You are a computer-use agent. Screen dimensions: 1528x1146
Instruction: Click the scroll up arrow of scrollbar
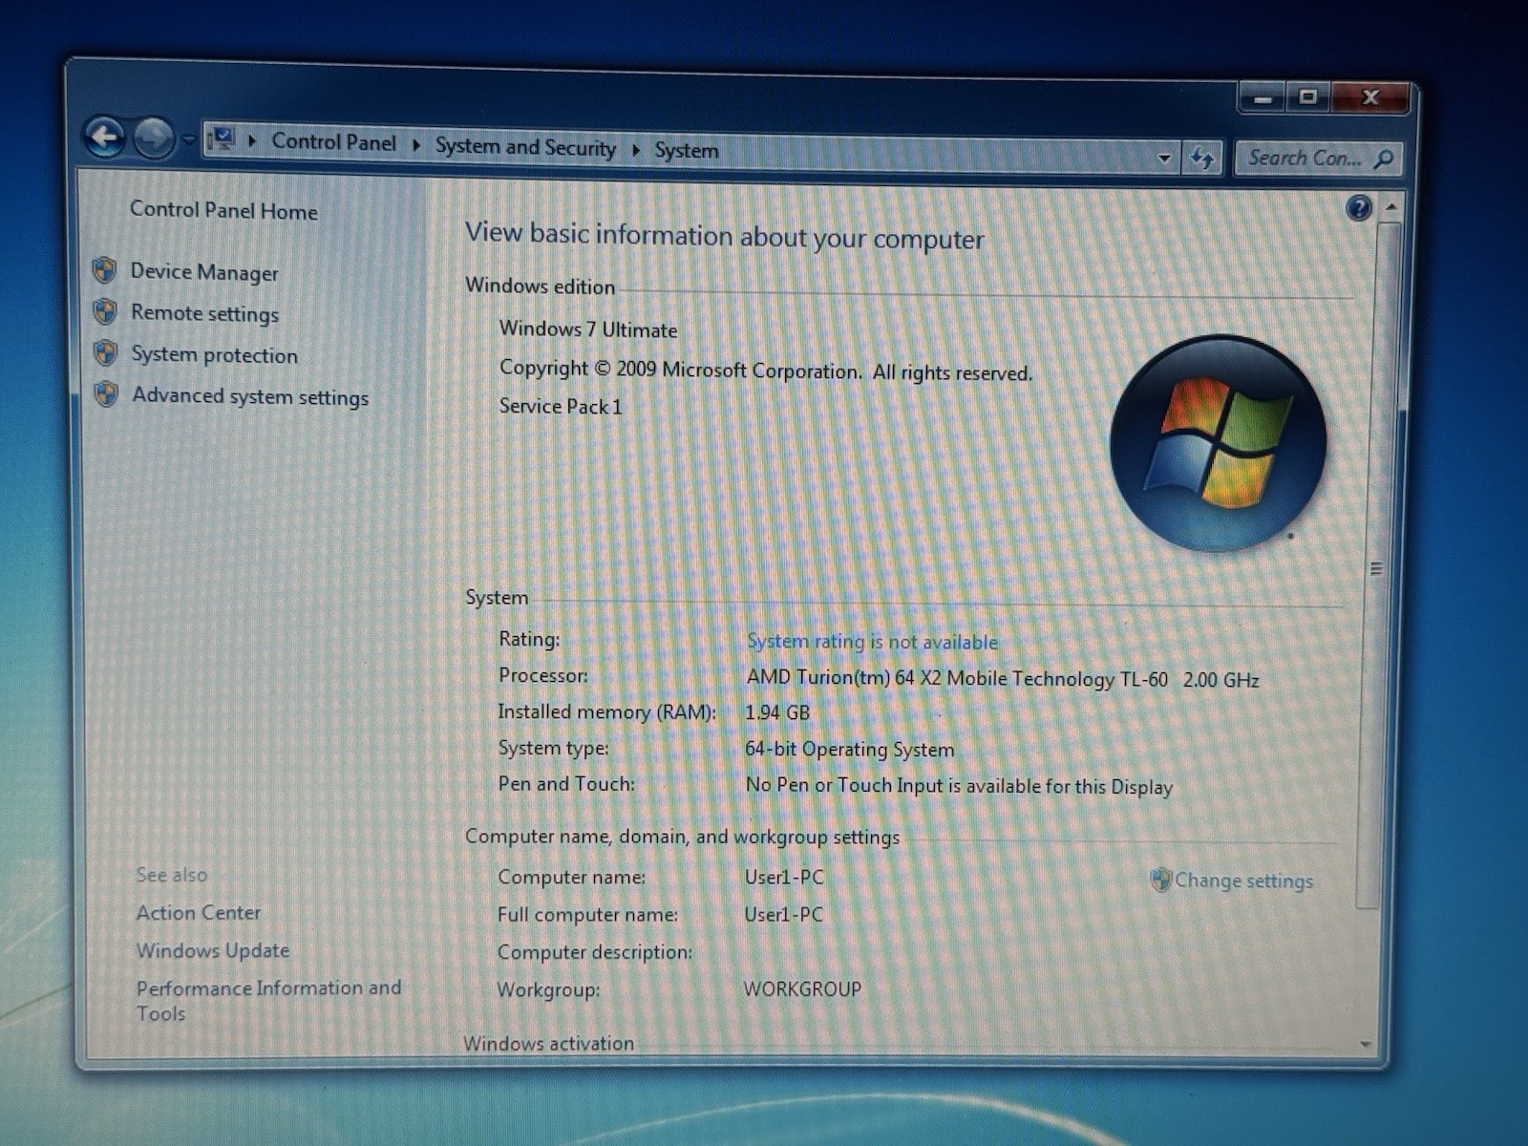click(x=1390, y=207)
